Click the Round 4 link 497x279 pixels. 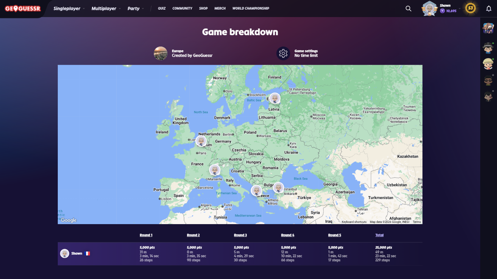287,235
